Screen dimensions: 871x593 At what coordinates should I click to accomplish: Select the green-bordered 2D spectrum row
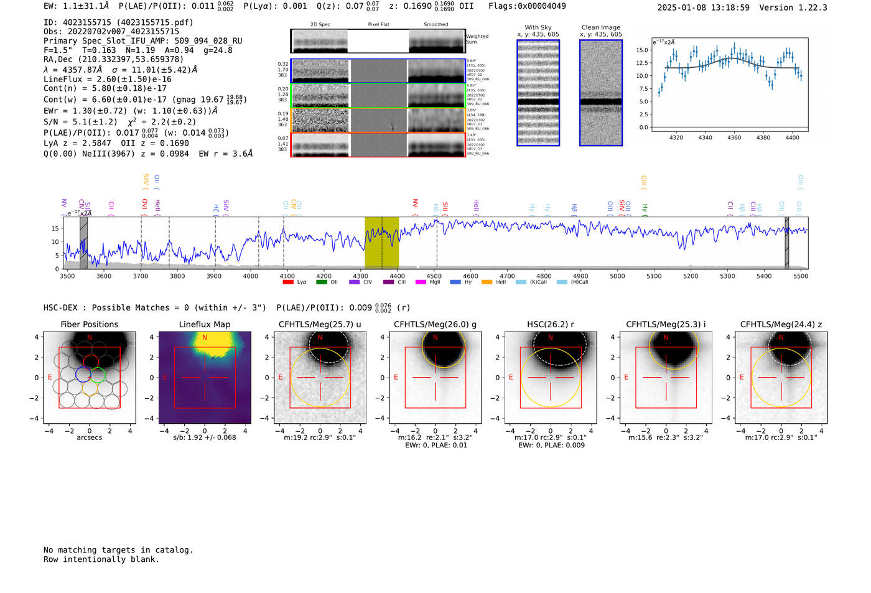[x=378, y=96]
